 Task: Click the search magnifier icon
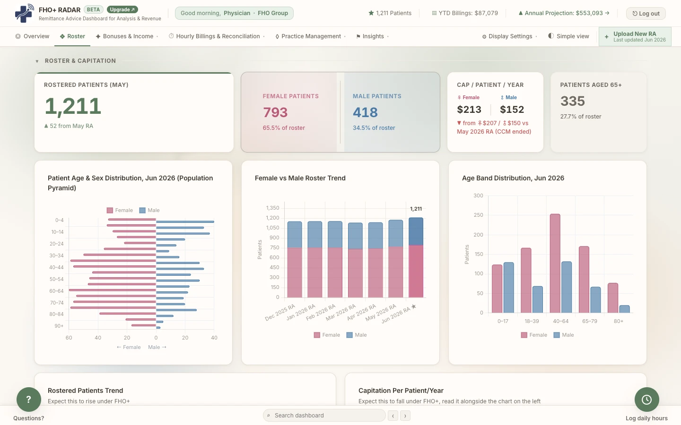point(269,416)
